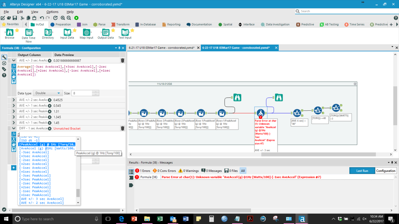Open the Transform tool category
Image resolution: width=399 pixels, height=224 pixels.
120,24
